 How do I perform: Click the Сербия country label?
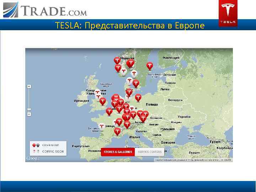(157, 135)
